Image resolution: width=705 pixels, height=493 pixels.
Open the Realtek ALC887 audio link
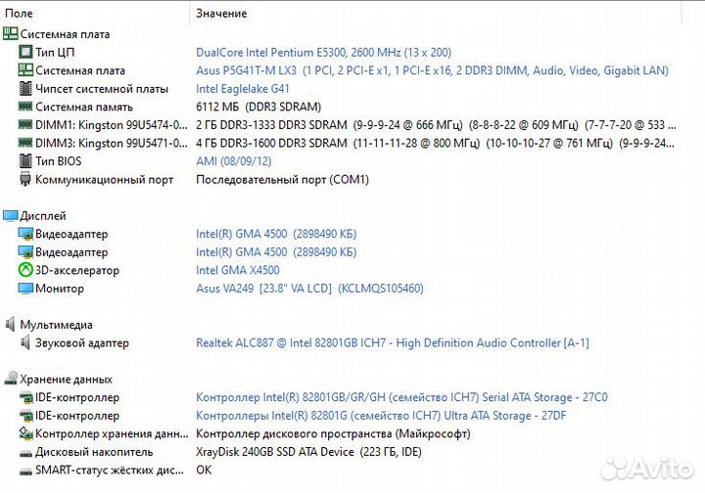tap(392, 342)
